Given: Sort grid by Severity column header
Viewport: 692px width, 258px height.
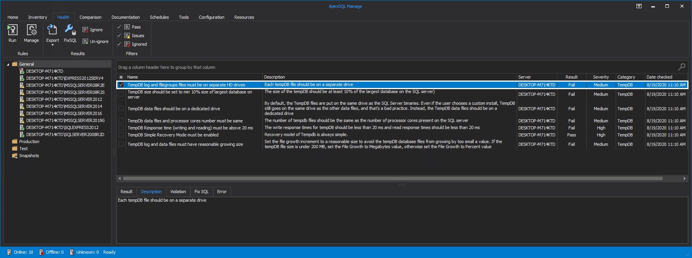Looking at the screenshot, I should pos(601,77).
